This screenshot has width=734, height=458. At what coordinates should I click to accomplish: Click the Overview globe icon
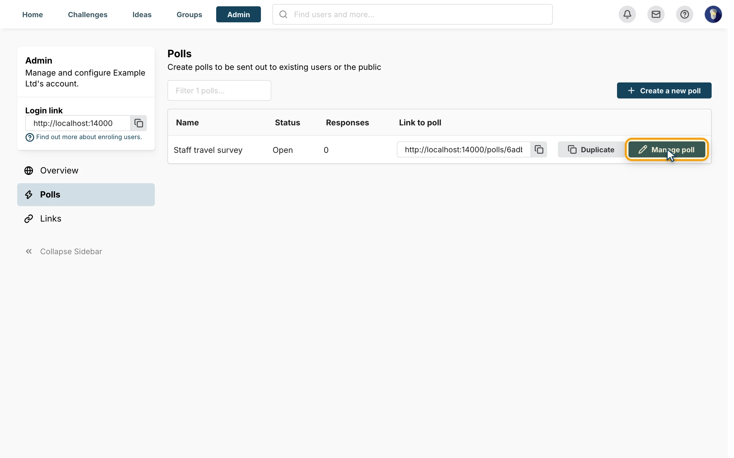click(x=29, y=171)
